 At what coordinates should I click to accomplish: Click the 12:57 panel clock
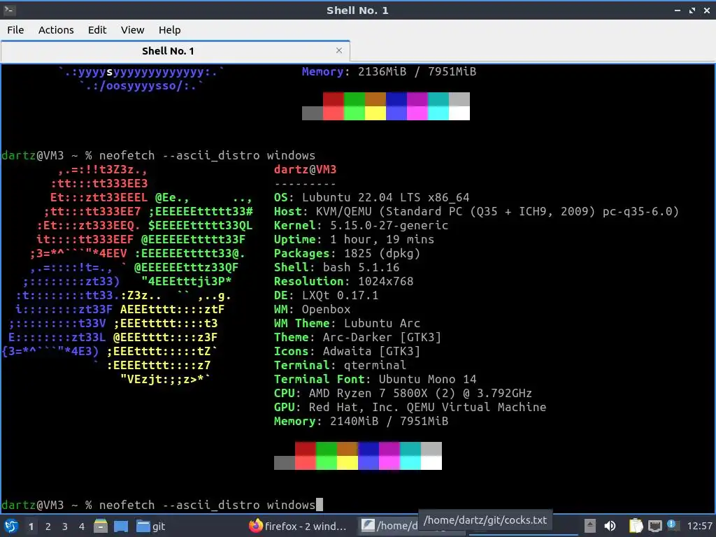[699, 527]
